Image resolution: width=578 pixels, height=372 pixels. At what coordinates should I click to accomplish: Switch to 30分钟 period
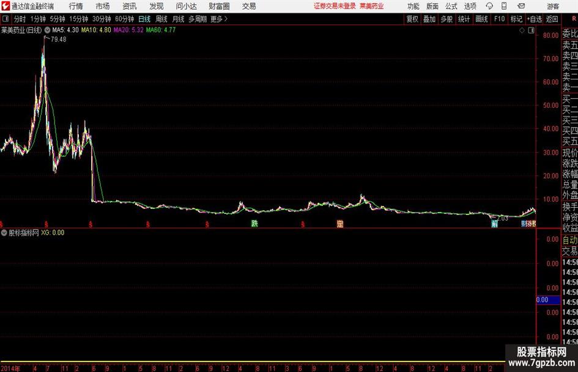(x=102, y=19)
